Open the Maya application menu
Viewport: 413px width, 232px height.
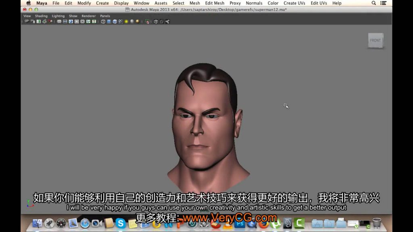pyautogui.click(x=42, y=3)
